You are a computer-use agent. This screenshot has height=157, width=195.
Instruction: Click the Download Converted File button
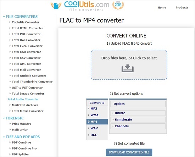tap(129, 152)
